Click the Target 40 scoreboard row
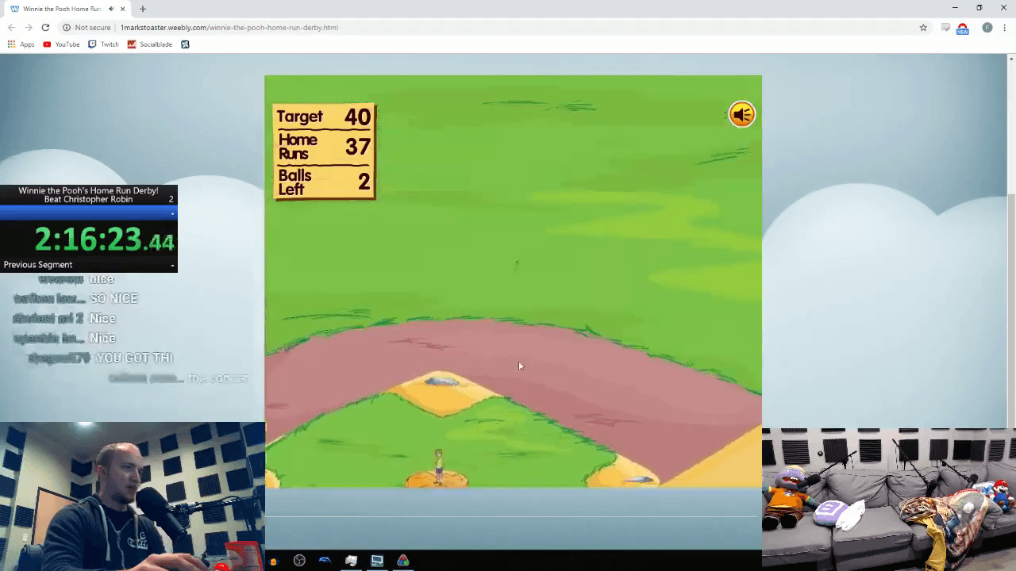This screenshot has width=1016, height=571. pos(324,117)
